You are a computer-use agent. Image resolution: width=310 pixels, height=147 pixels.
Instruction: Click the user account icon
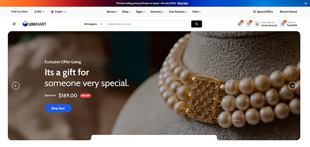pyautogui.click(x=257, y=24)
